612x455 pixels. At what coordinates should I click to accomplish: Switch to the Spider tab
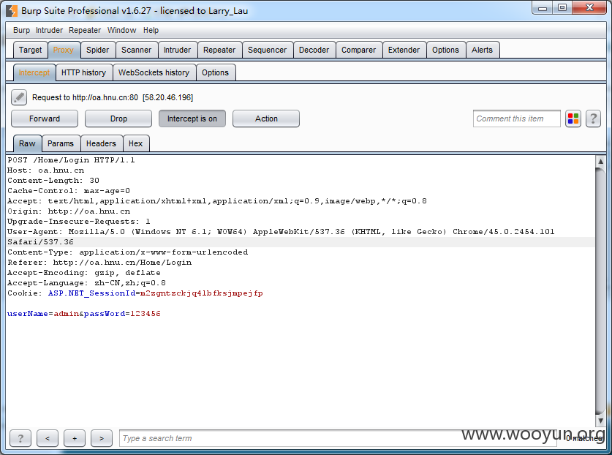tap(97, 50)
